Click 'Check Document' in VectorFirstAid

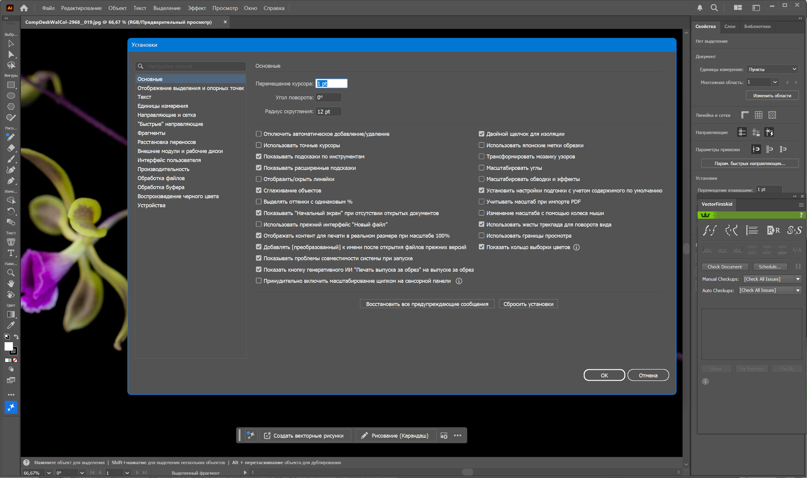click(x=724, y=267)
